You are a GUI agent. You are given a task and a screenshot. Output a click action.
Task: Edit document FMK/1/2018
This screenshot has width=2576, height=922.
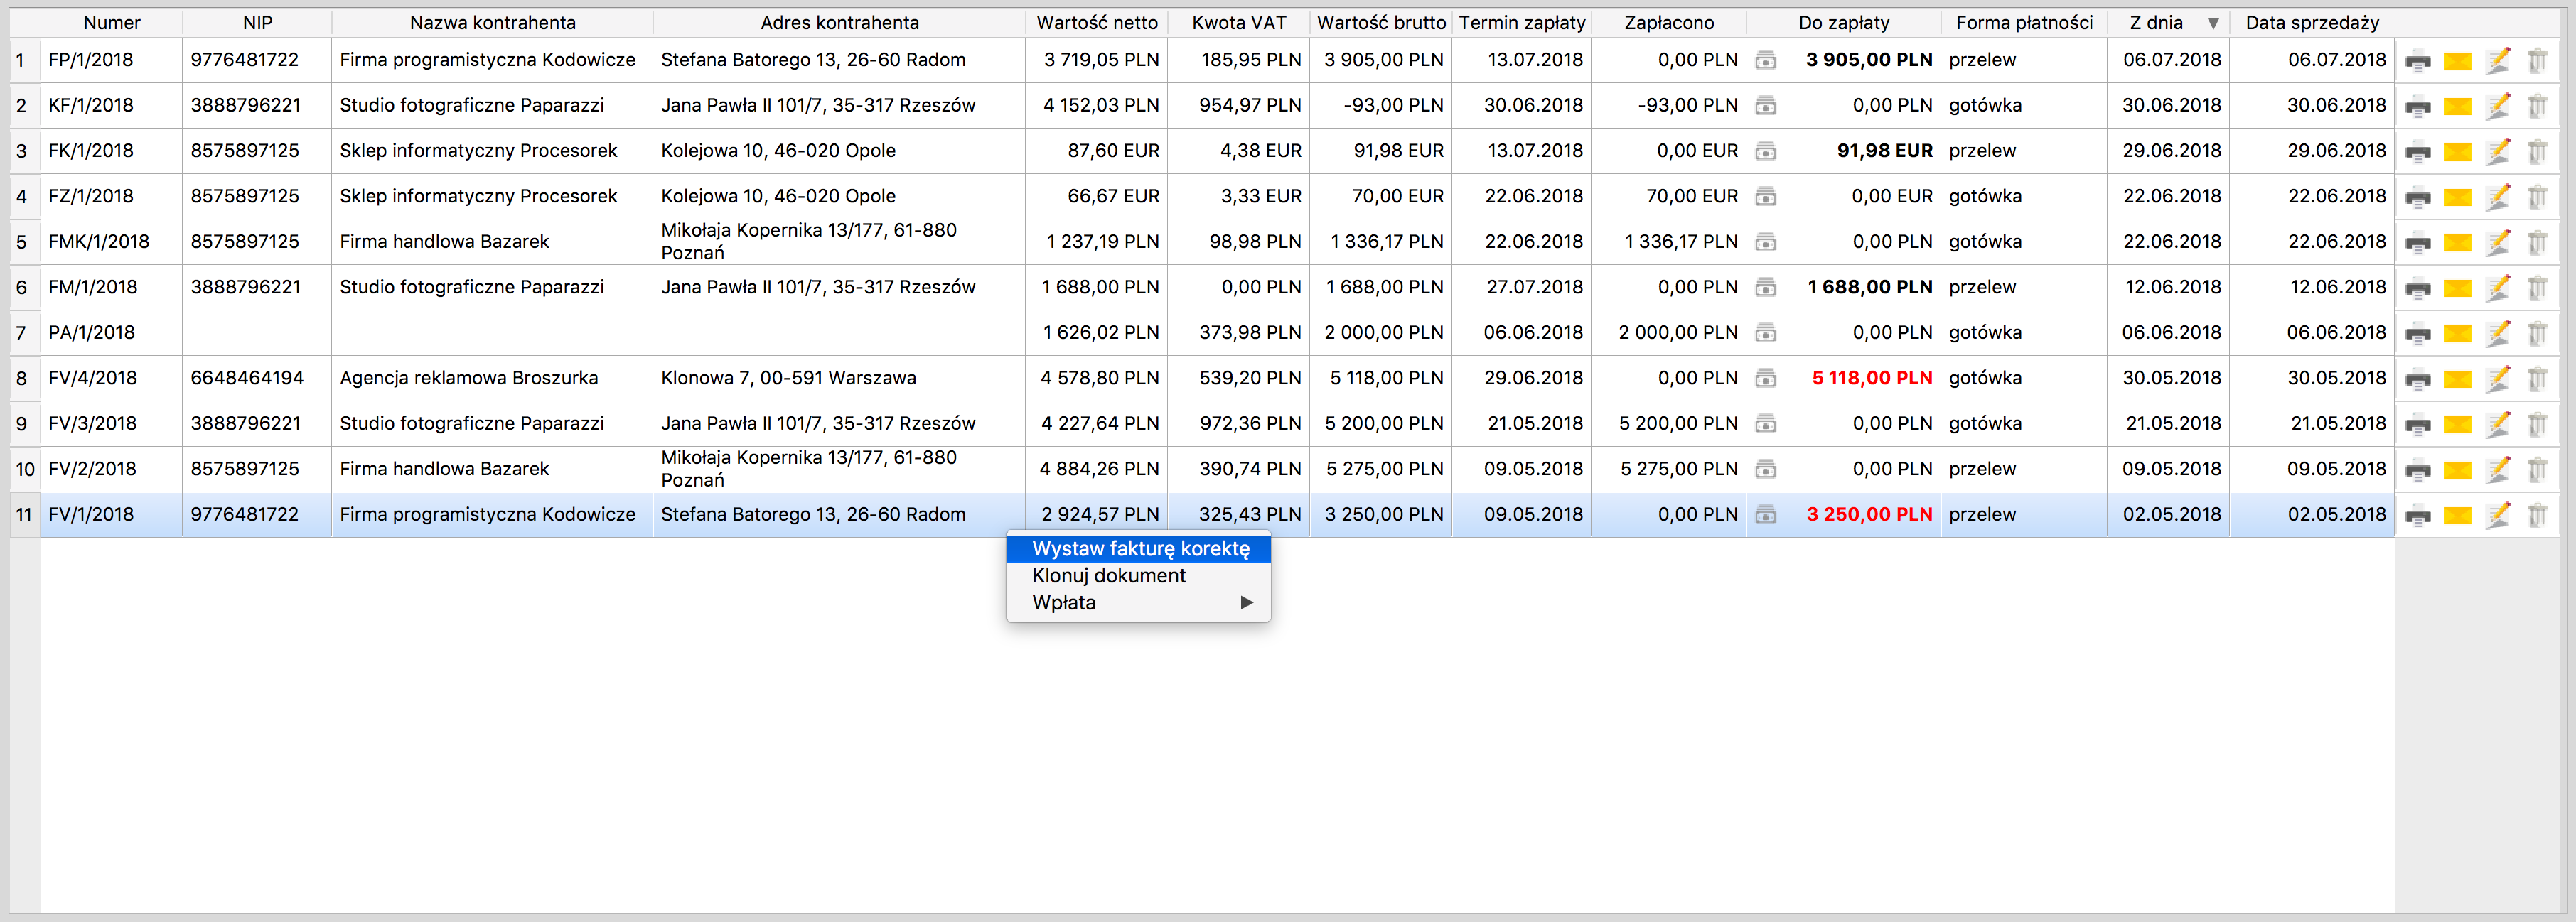(2497, 243)
